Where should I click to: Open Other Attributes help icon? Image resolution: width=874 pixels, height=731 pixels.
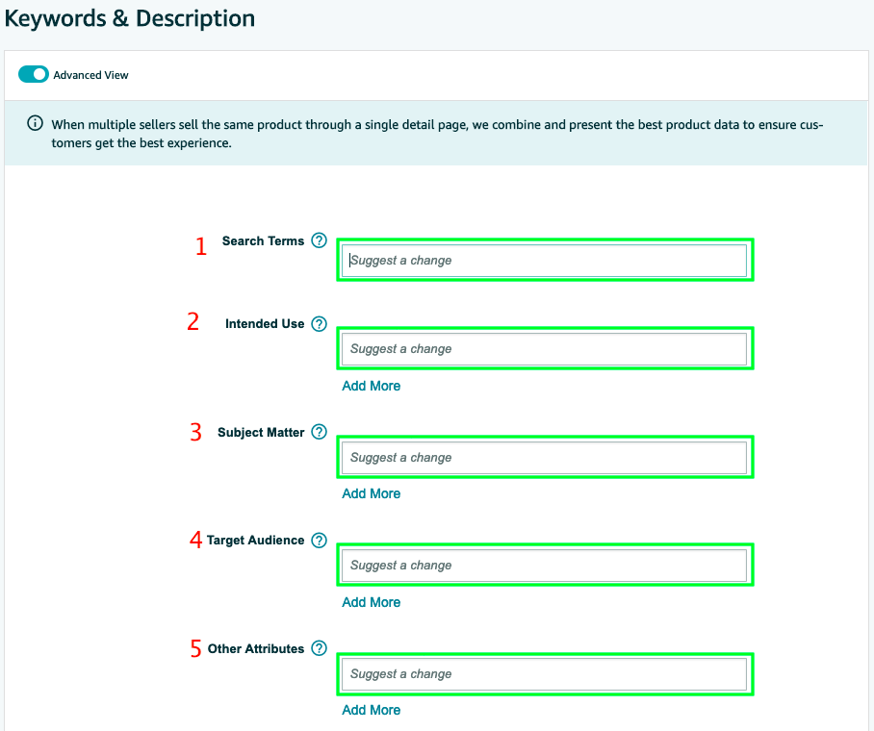(319, 648)
